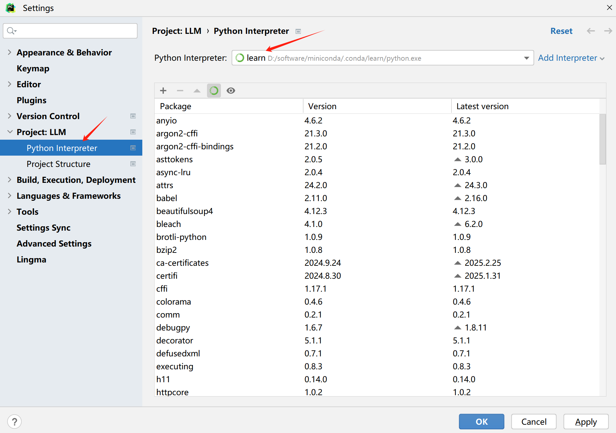The width and height of the screenshot is (616, 433).
Task: Click the PyCharm logo in title bar
Action: point(11,8)
